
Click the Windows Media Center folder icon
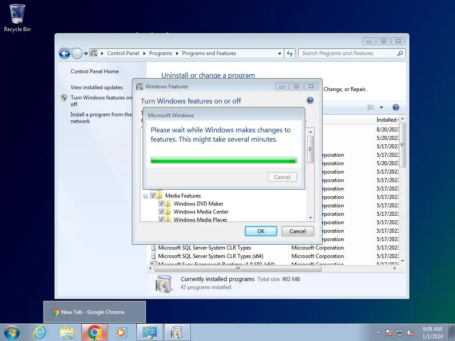coord(168,212)
